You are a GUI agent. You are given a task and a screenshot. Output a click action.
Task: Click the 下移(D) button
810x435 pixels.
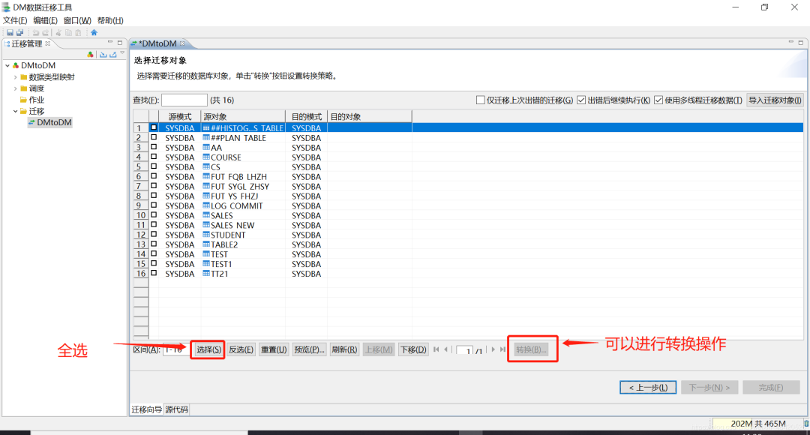pyautogui.click(x=413, y=349)
